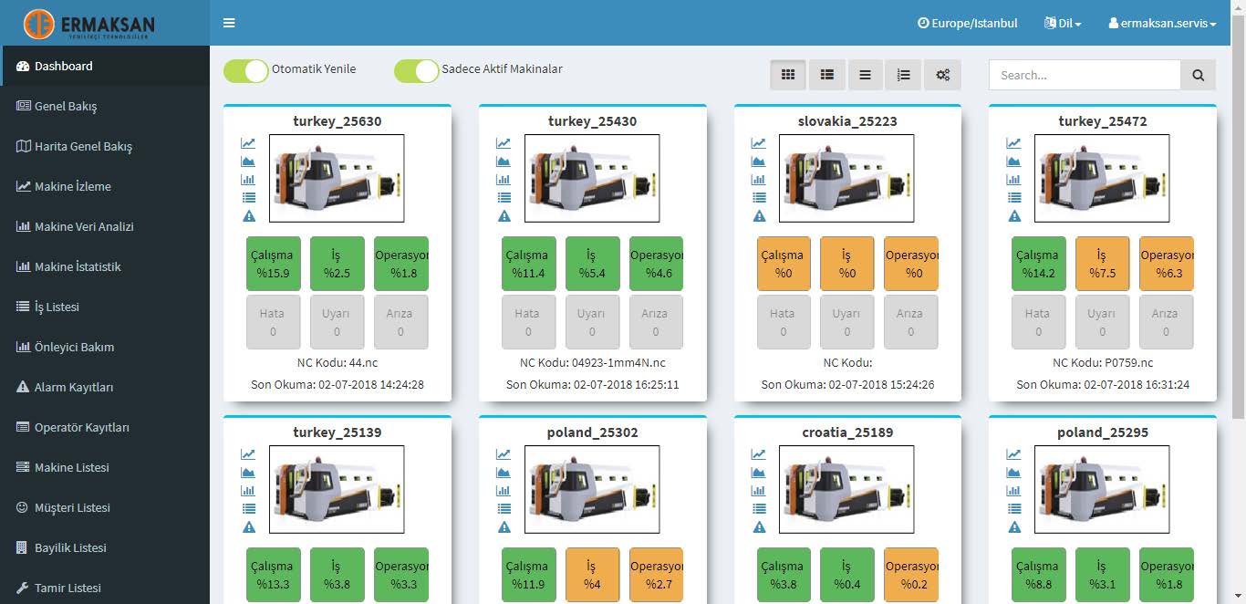Click the hamburger menu icon in top bar
This screenshot has height=604, width=1246.
click(229, 23)
